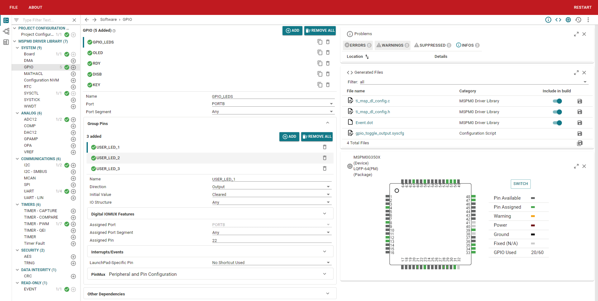Viewport: 598px width, 301px height.
Task: Open the Generated Files filter dropdown
Action: point(474,82)
